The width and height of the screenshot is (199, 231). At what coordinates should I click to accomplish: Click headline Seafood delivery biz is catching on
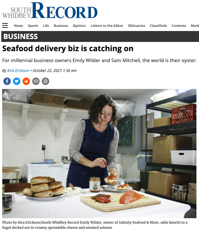[68, 49]
